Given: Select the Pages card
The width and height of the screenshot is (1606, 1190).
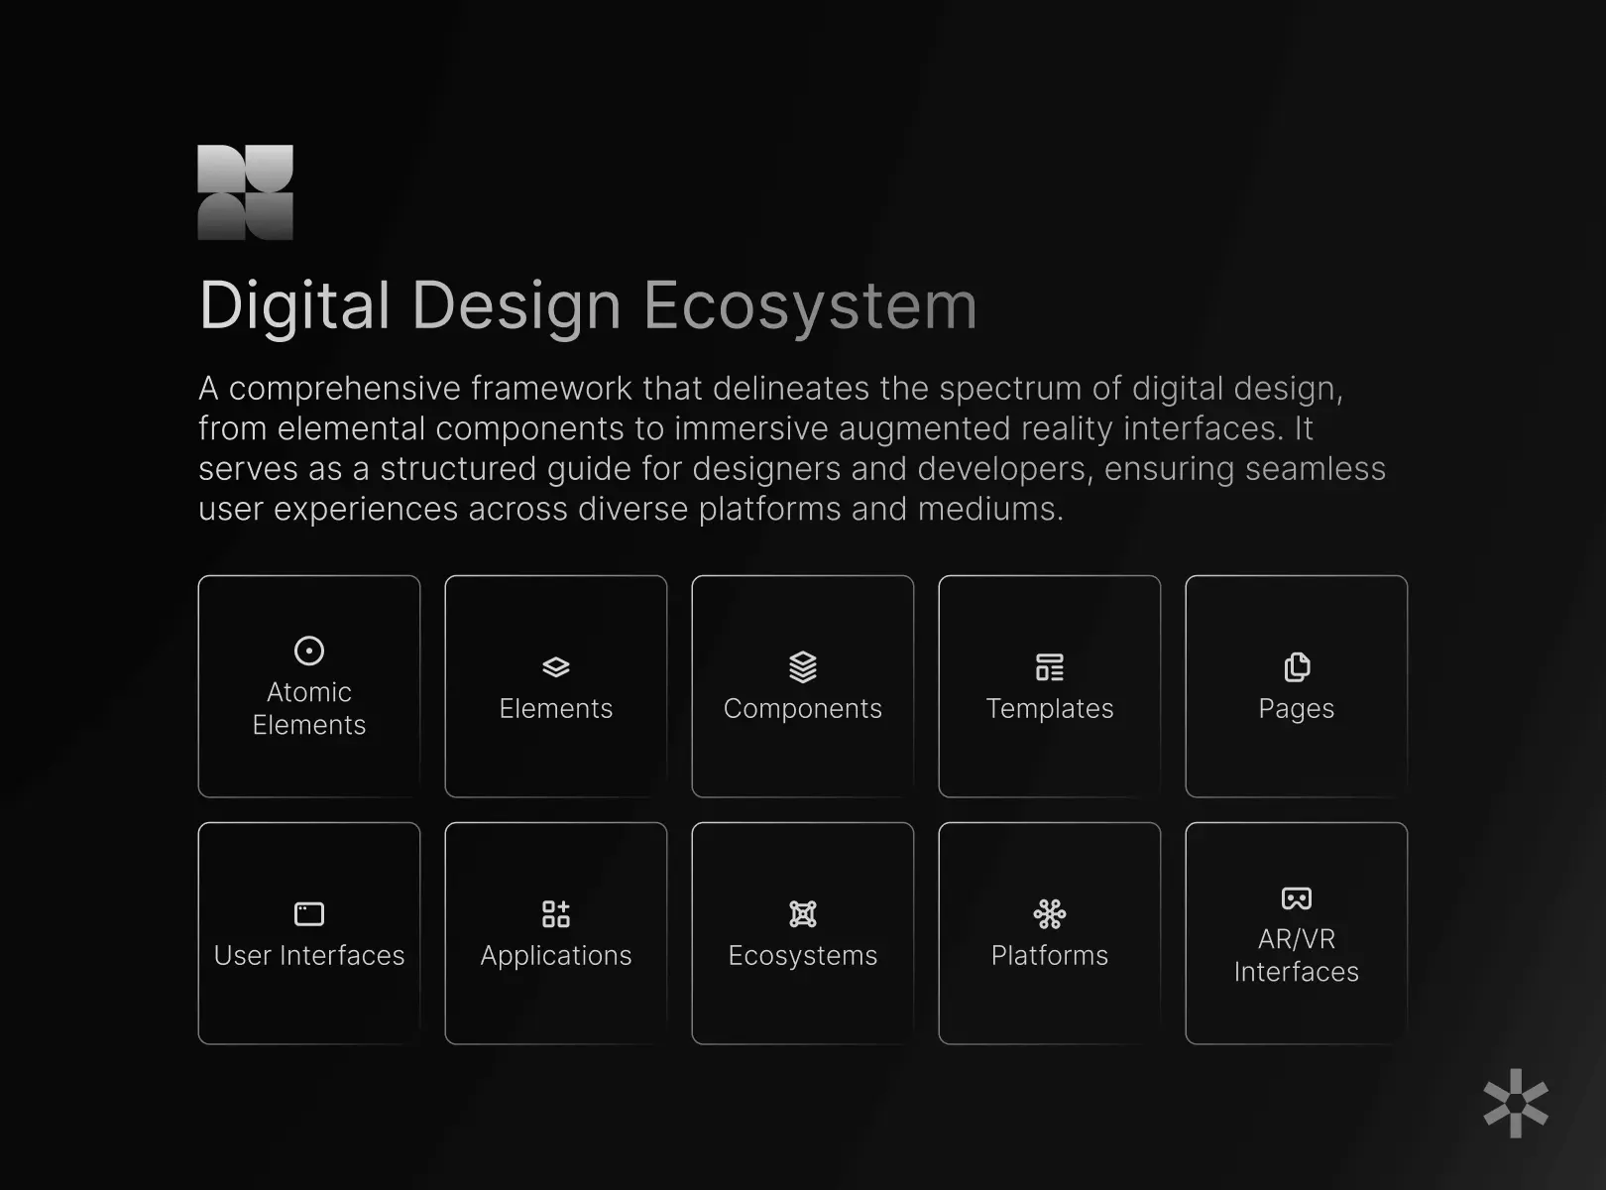Looking at the screenshot, I should tap(1296, 686).
